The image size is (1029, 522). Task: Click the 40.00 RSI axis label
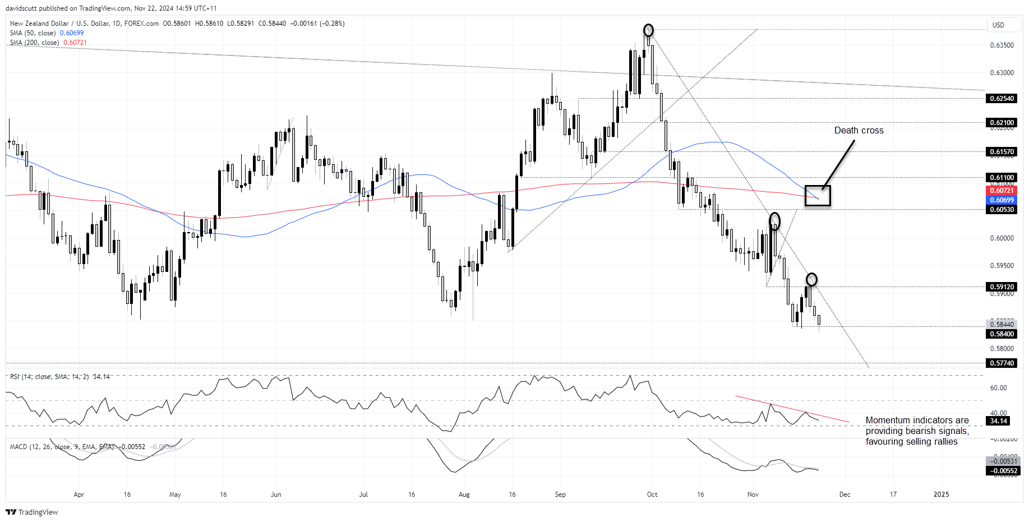tap(998, 413)
